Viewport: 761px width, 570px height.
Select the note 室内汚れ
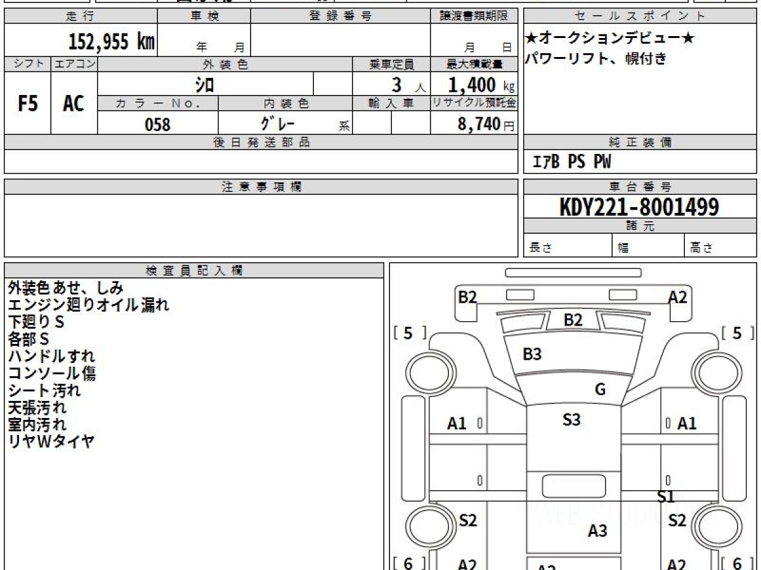(x=37, y=424)
